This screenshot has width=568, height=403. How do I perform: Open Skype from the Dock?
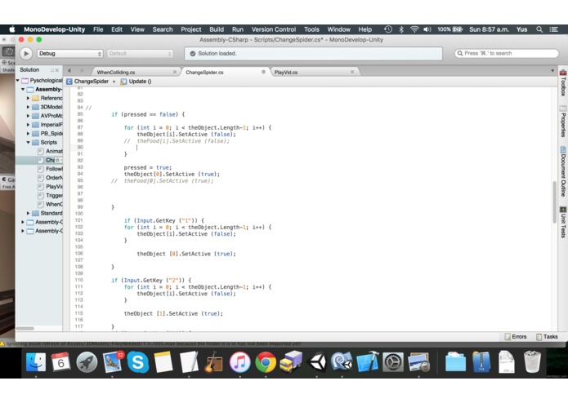pyautogui.click(x=137, y=361)
